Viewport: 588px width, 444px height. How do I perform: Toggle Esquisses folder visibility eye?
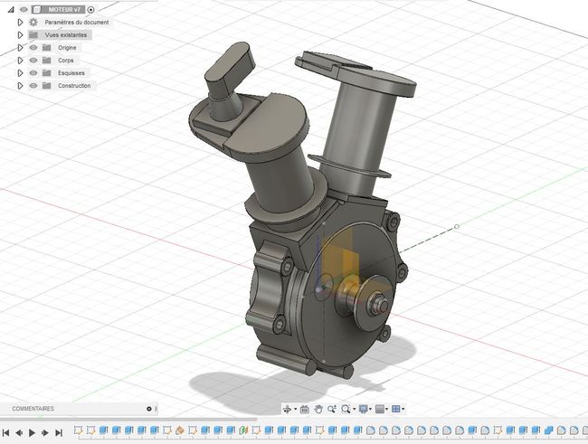pos(33,73)
